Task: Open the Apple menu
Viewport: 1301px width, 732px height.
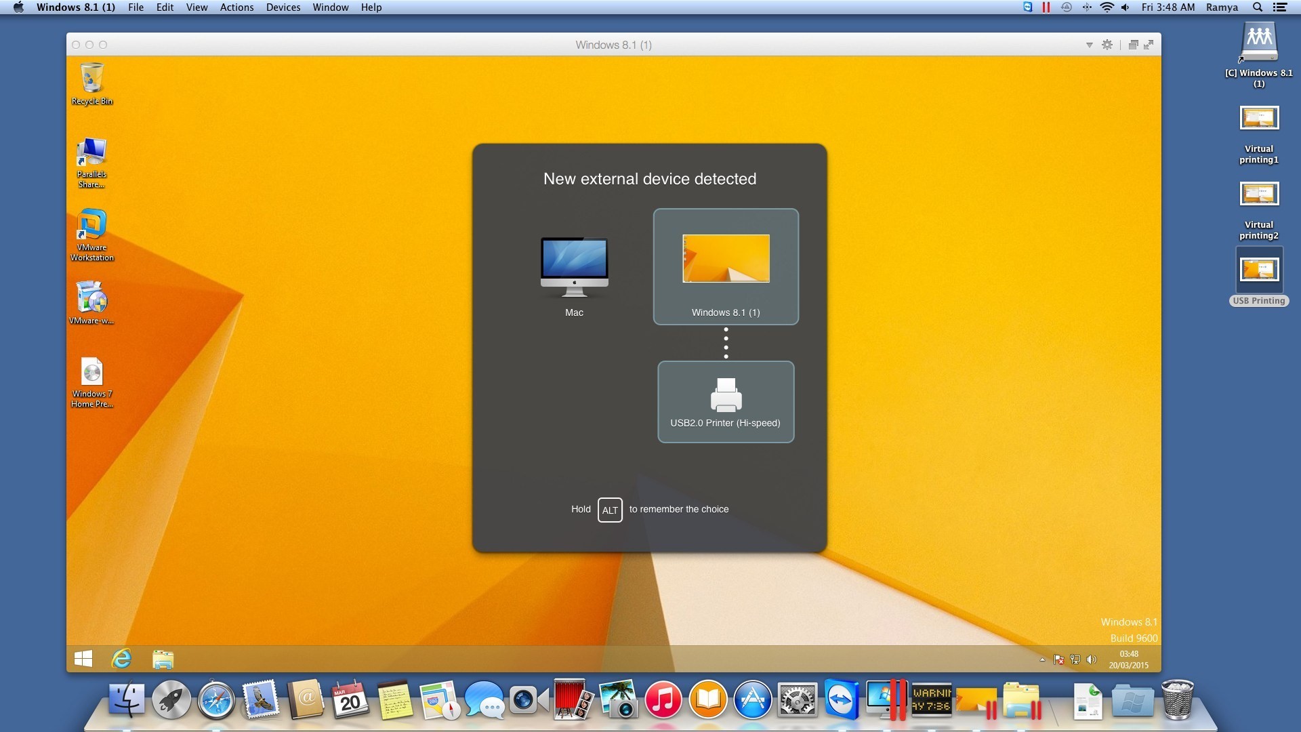Action: 18,7
